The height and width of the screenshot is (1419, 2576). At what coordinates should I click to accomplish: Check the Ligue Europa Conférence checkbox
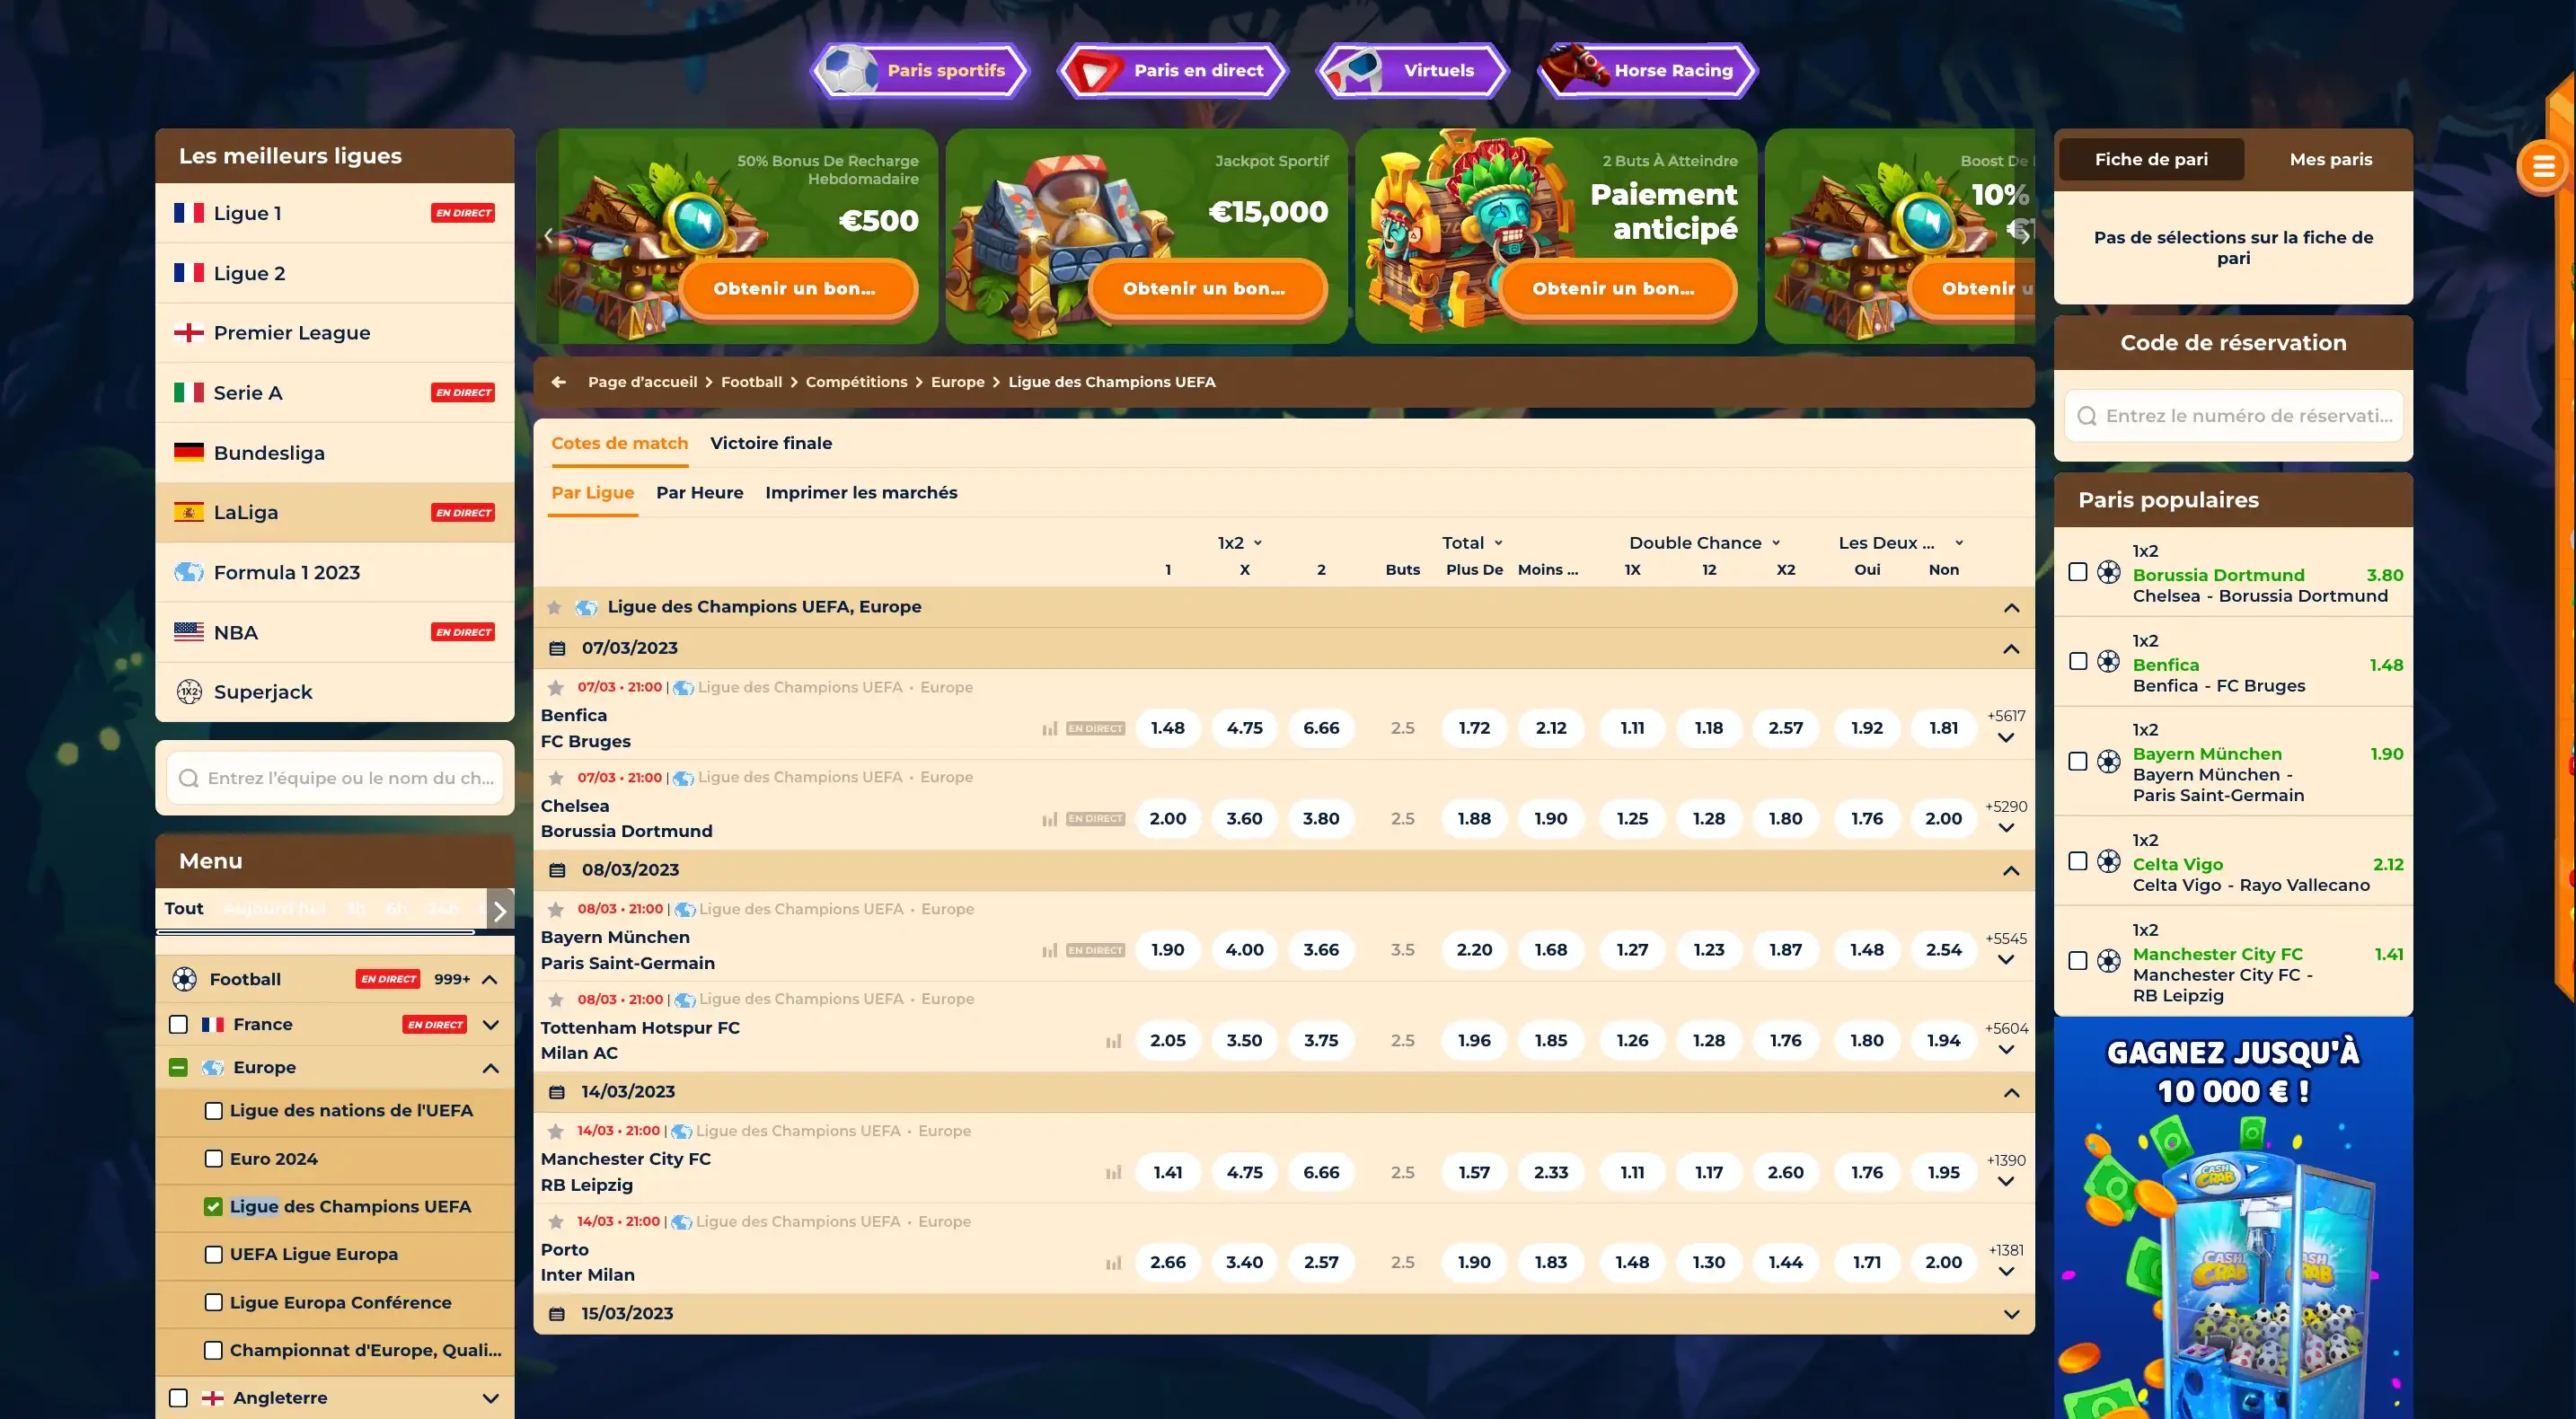(213, 1302)
